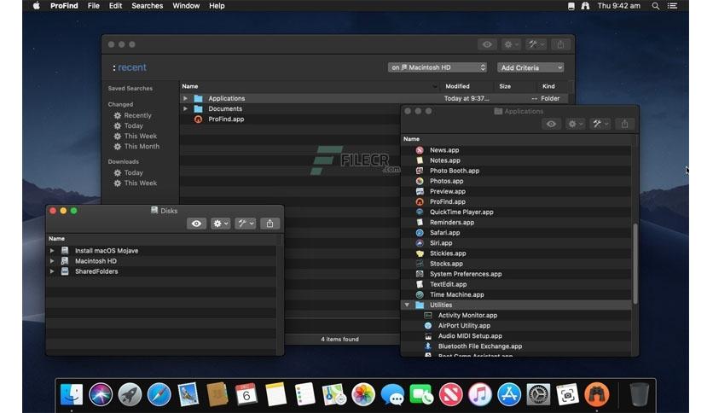The image size is (713, 413).
Task: Open ProFind binoculars icon in Dock
Action: tap(597, 394)
